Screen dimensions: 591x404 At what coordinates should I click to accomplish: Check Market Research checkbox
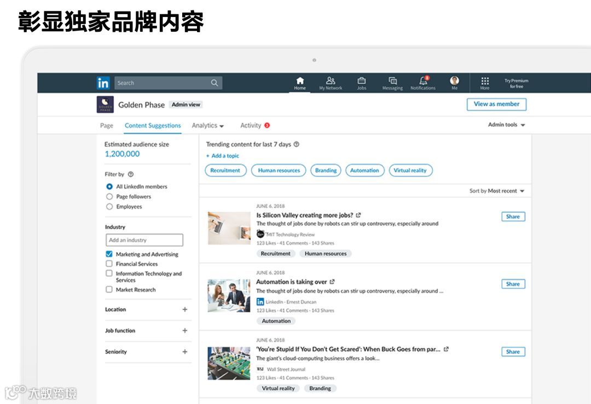[x=109, y=289]
